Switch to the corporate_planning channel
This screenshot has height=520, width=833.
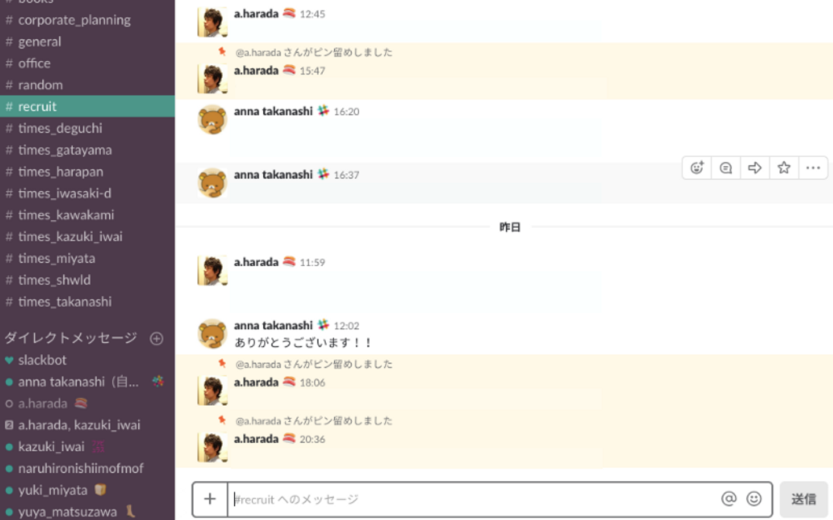coord(74,20)
